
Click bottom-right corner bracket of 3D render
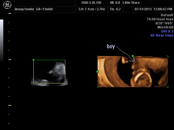tap(167, 86)
